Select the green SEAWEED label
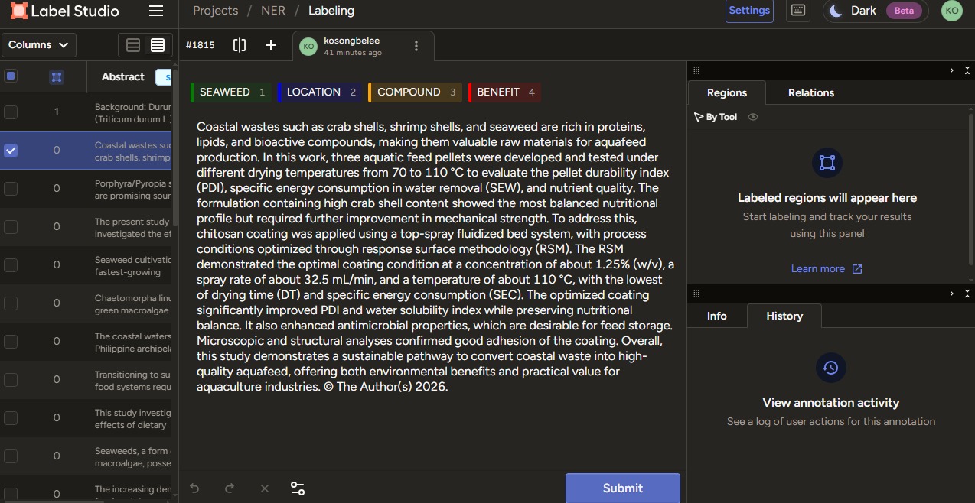This screenshot has height=503, width=975. (230, 92)
